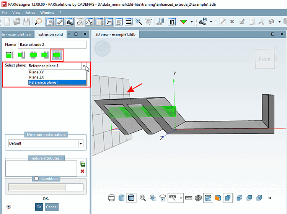Select the first extrusion mode icon

coord(9,55)
